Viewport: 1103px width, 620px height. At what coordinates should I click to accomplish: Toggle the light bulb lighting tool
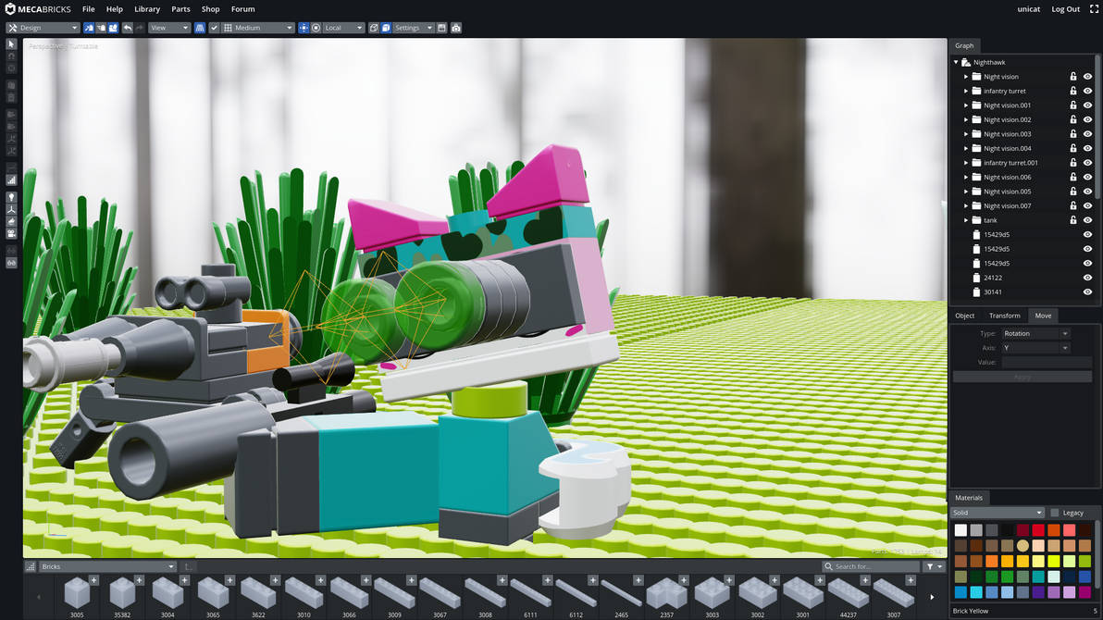11,197
